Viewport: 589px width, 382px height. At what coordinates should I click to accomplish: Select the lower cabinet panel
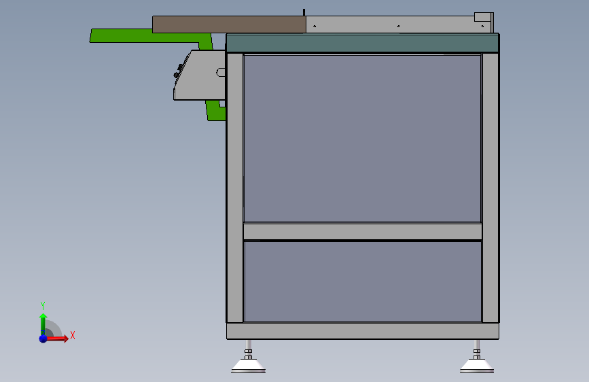pyautogui.click(x=363, y=281)
